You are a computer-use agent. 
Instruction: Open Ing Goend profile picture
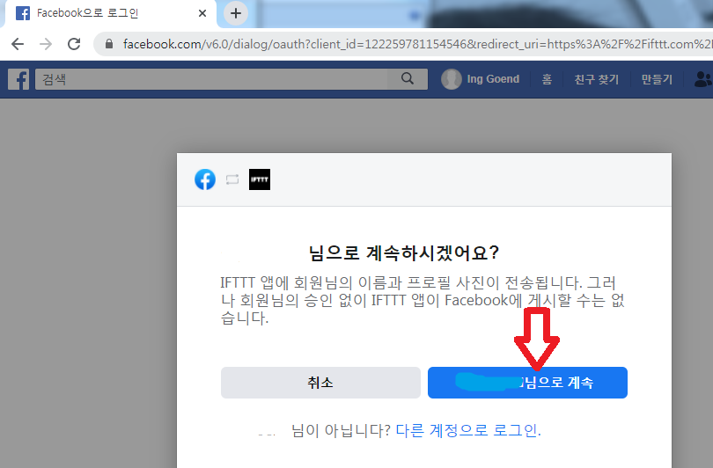point(451,79)
